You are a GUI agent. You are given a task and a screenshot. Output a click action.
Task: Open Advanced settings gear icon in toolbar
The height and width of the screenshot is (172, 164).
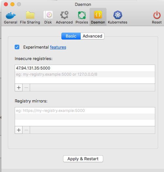coord(64,15)
